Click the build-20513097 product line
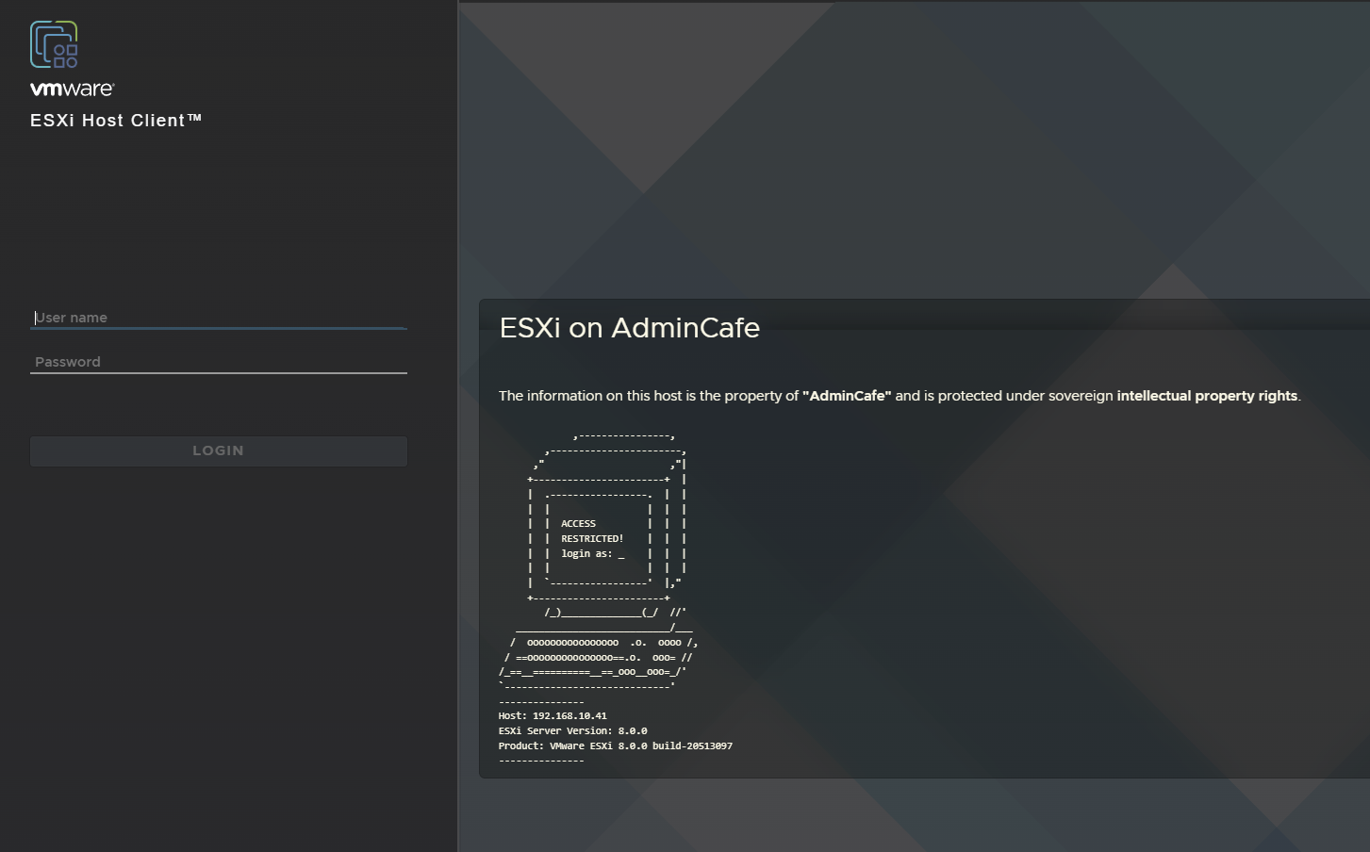The image size is (1370, 852). click(x=617, y=745)
